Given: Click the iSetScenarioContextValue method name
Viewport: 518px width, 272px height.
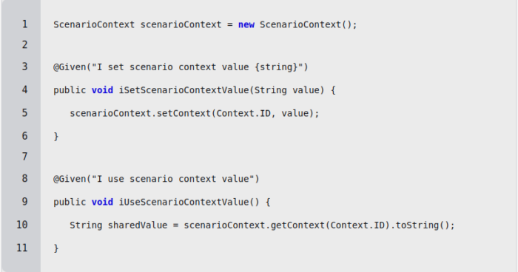Looking at the screenshot, I should [x=184, y=90].
